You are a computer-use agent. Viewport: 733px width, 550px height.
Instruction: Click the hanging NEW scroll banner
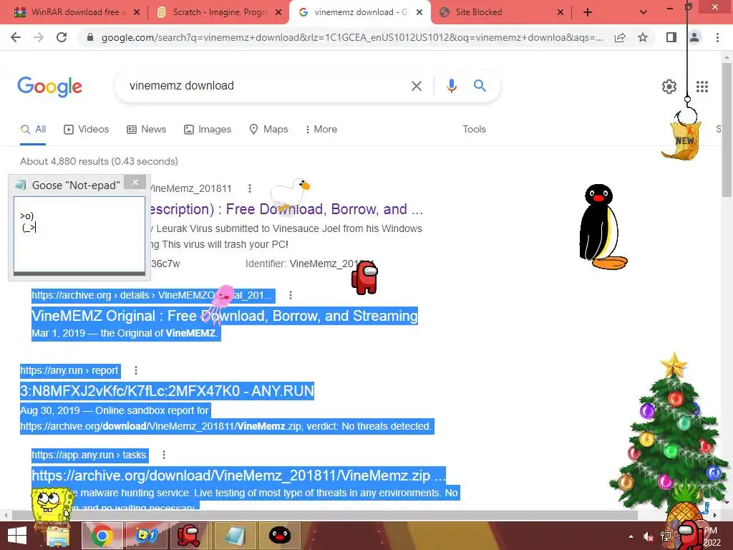click(681, 140)
